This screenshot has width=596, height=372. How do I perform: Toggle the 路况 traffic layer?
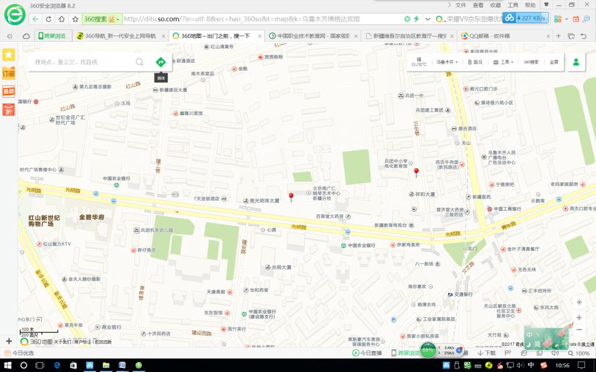pyautogui.click(x=474, y=62)
